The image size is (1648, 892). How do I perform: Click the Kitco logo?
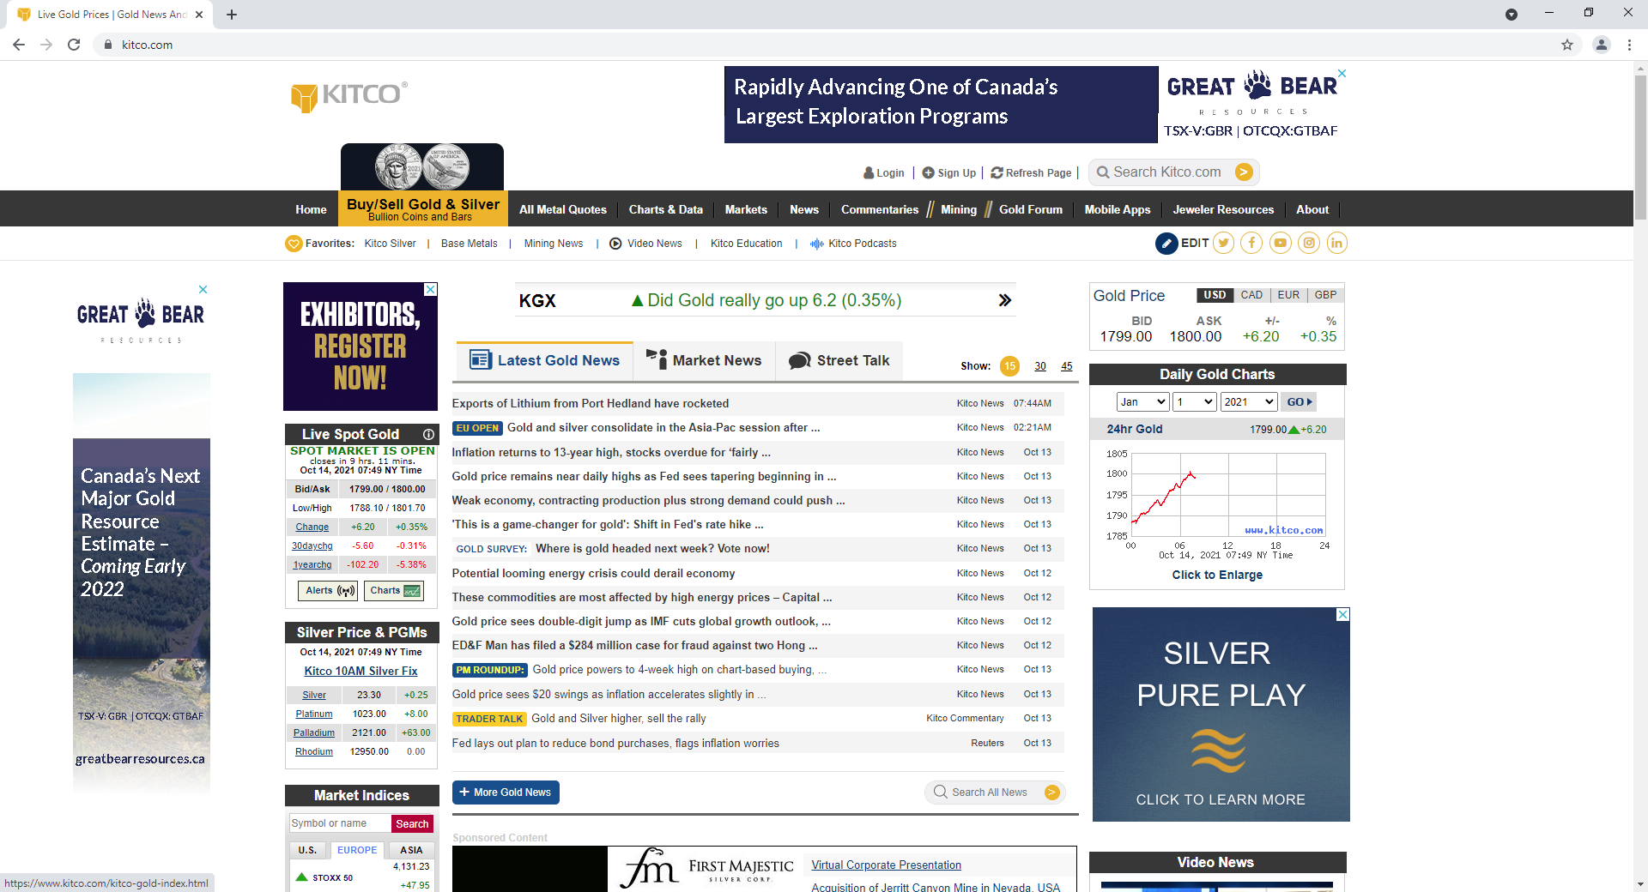click(x=348, y=96)
